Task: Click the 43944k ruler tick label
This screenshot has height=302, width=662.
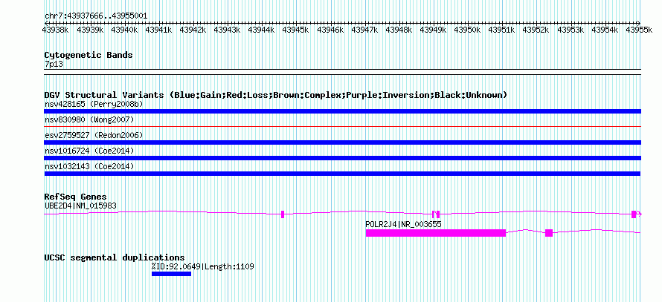Action: click(261, 30)
